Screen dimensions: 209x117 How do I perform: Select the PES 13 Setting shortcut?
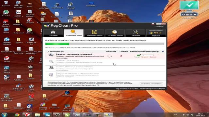click(x=7, y=70)
